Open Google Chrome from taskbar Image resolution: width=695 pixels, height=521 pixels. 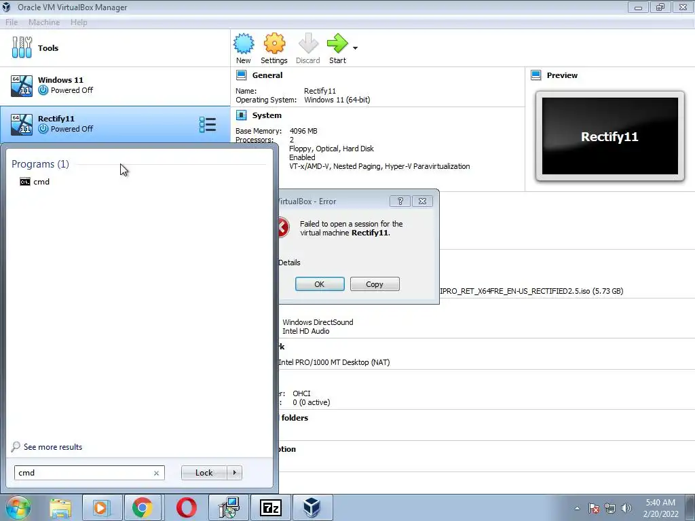point(142,507)
